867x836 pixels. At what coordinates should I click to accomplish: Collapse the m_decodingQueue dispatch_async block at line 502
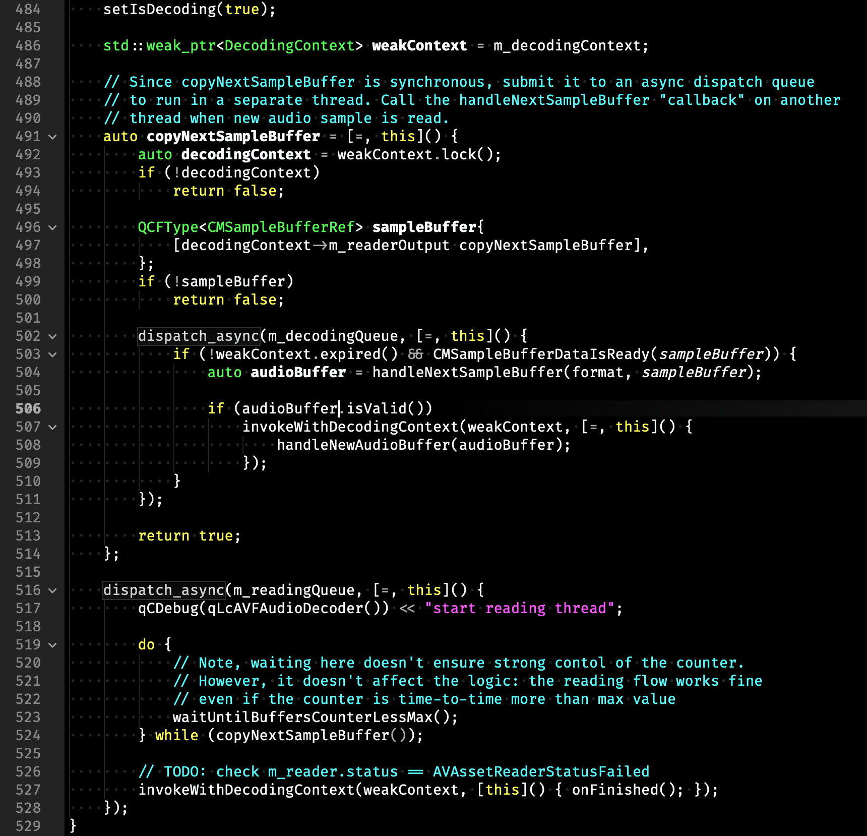[52, 336]
